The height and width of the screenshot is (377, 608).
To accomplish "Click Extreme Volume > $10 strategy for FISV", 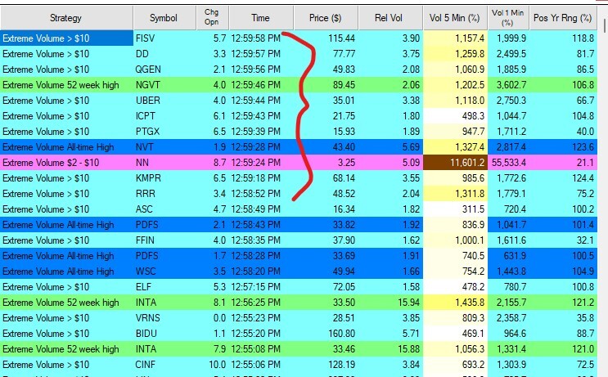I will [46, 38].
